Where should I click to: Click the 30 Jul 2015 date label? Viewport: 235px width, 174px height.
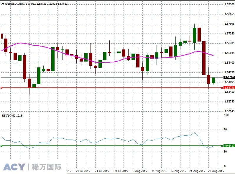coord(121,171)
